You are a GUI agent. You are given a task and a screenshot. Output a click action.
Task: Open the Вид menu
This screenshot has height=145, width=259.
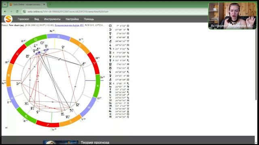36,19
